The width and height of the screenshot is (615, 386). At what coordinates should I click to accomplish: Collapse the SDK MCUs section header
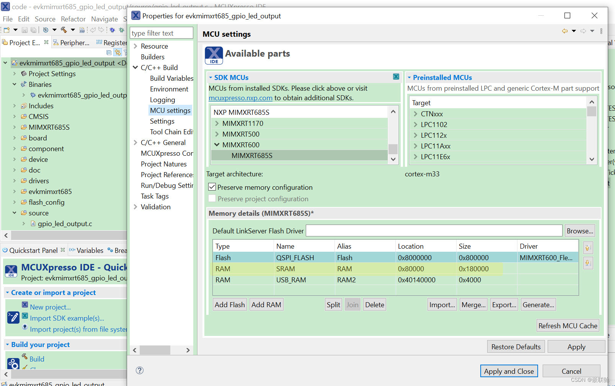coord(210,77)
